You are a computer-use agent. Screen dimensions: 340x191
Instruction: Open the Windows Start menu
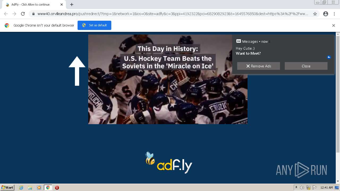(7, 187)
